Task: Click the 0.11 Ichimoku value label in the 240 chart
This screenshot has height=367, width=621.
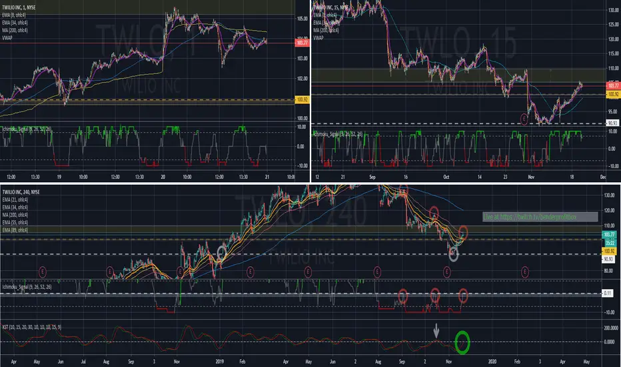Action: pos(607,294)
